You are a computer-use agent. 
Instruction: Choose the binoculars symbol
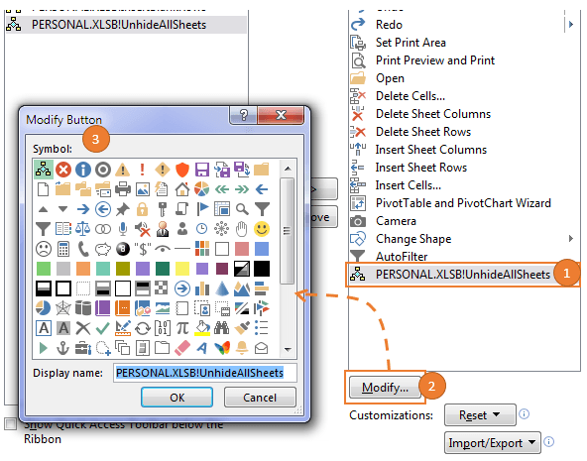click(x=222, y=328)
